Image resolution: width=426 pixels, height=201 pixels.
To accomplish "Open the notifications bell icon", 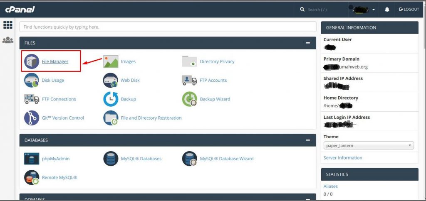I will (387, 10).
